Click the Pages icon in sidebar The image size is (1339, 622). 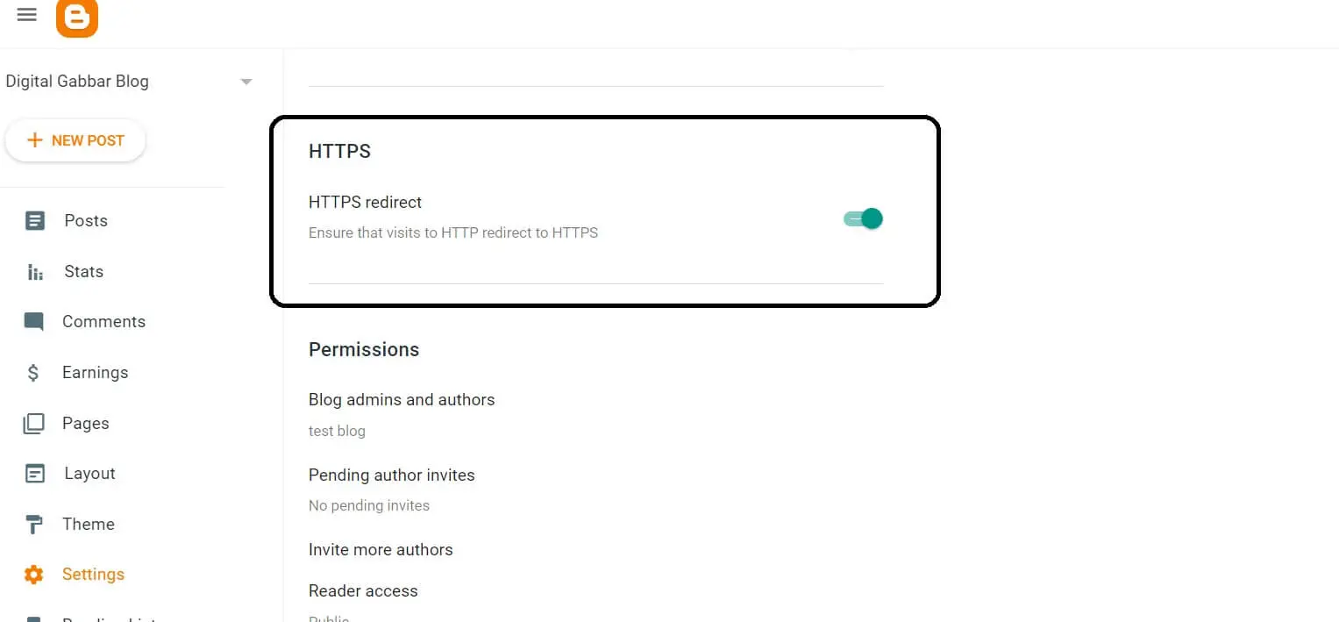coord(33,424)
